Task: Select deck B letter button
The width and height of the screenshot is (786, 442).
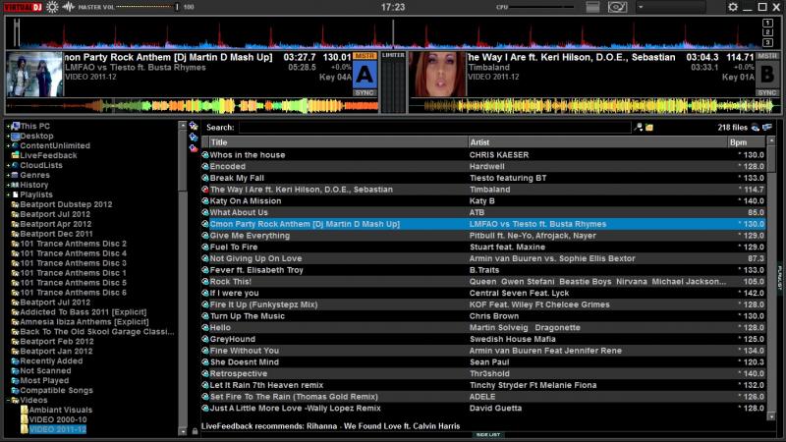Action: point(767,75)
